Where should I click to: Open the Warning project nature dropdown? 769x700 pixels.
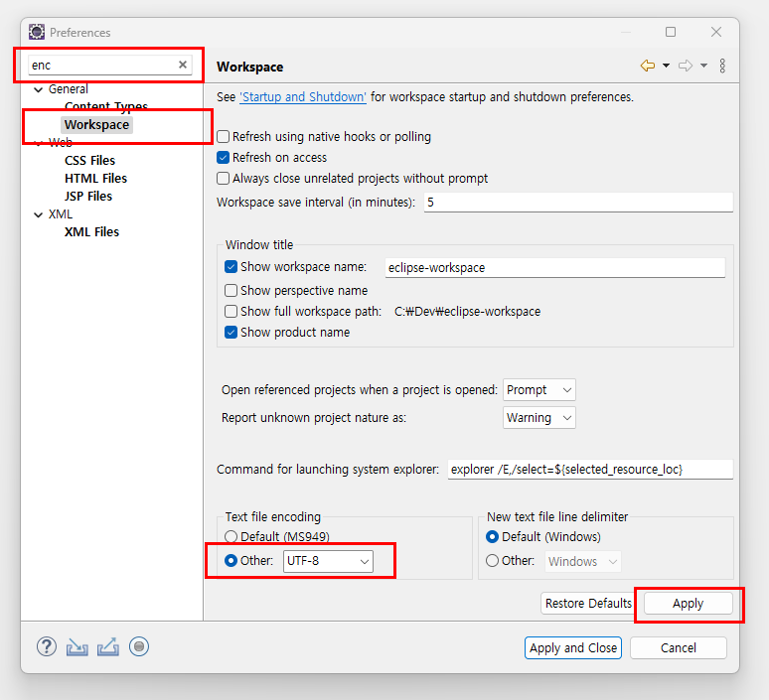coord(538,418)
